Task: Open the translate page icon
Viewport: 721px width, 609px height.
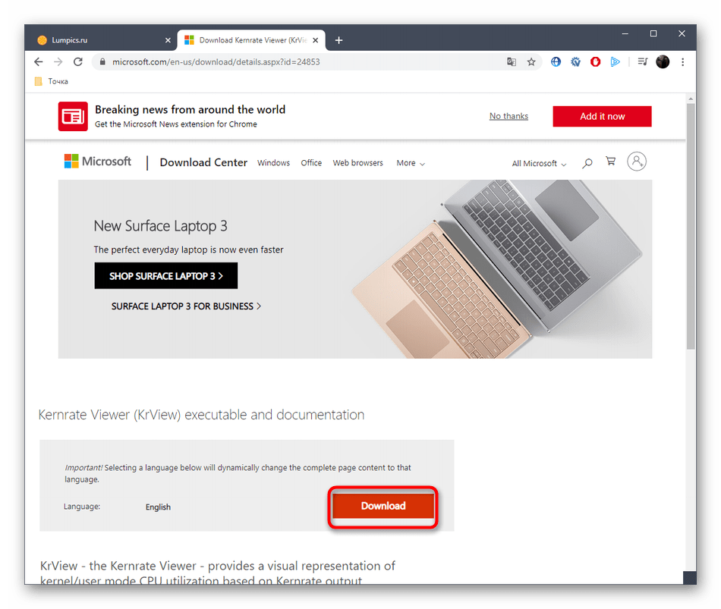Action: tap(512, 61)
